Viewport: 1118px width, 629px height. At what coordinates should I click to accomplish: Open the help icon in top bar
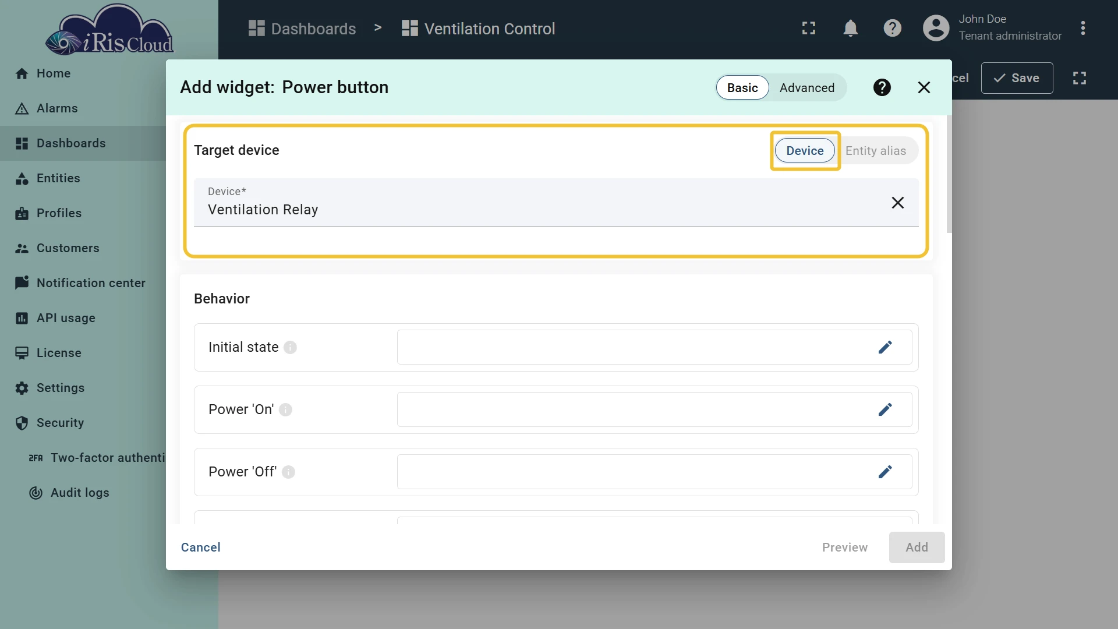coord(892,28)
